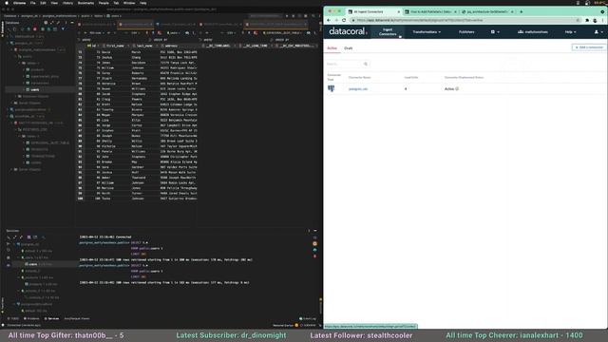Open the Services tool window tab

pos(51,319)
